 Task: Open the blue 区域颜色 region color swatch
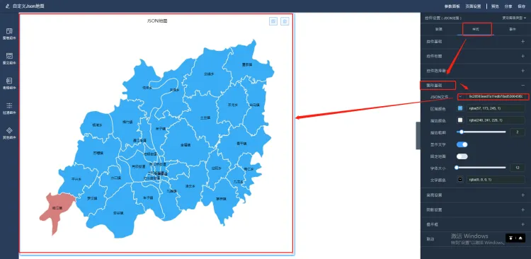click(x=460, y=108)
